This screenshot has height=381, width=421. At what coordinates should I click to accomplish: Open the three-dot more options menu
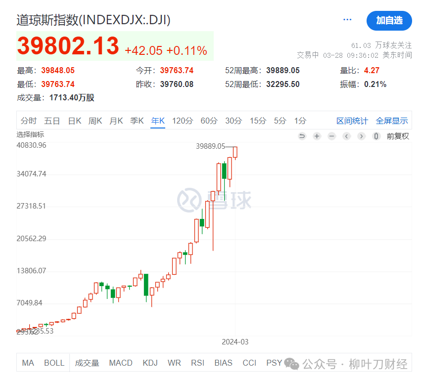347,20
